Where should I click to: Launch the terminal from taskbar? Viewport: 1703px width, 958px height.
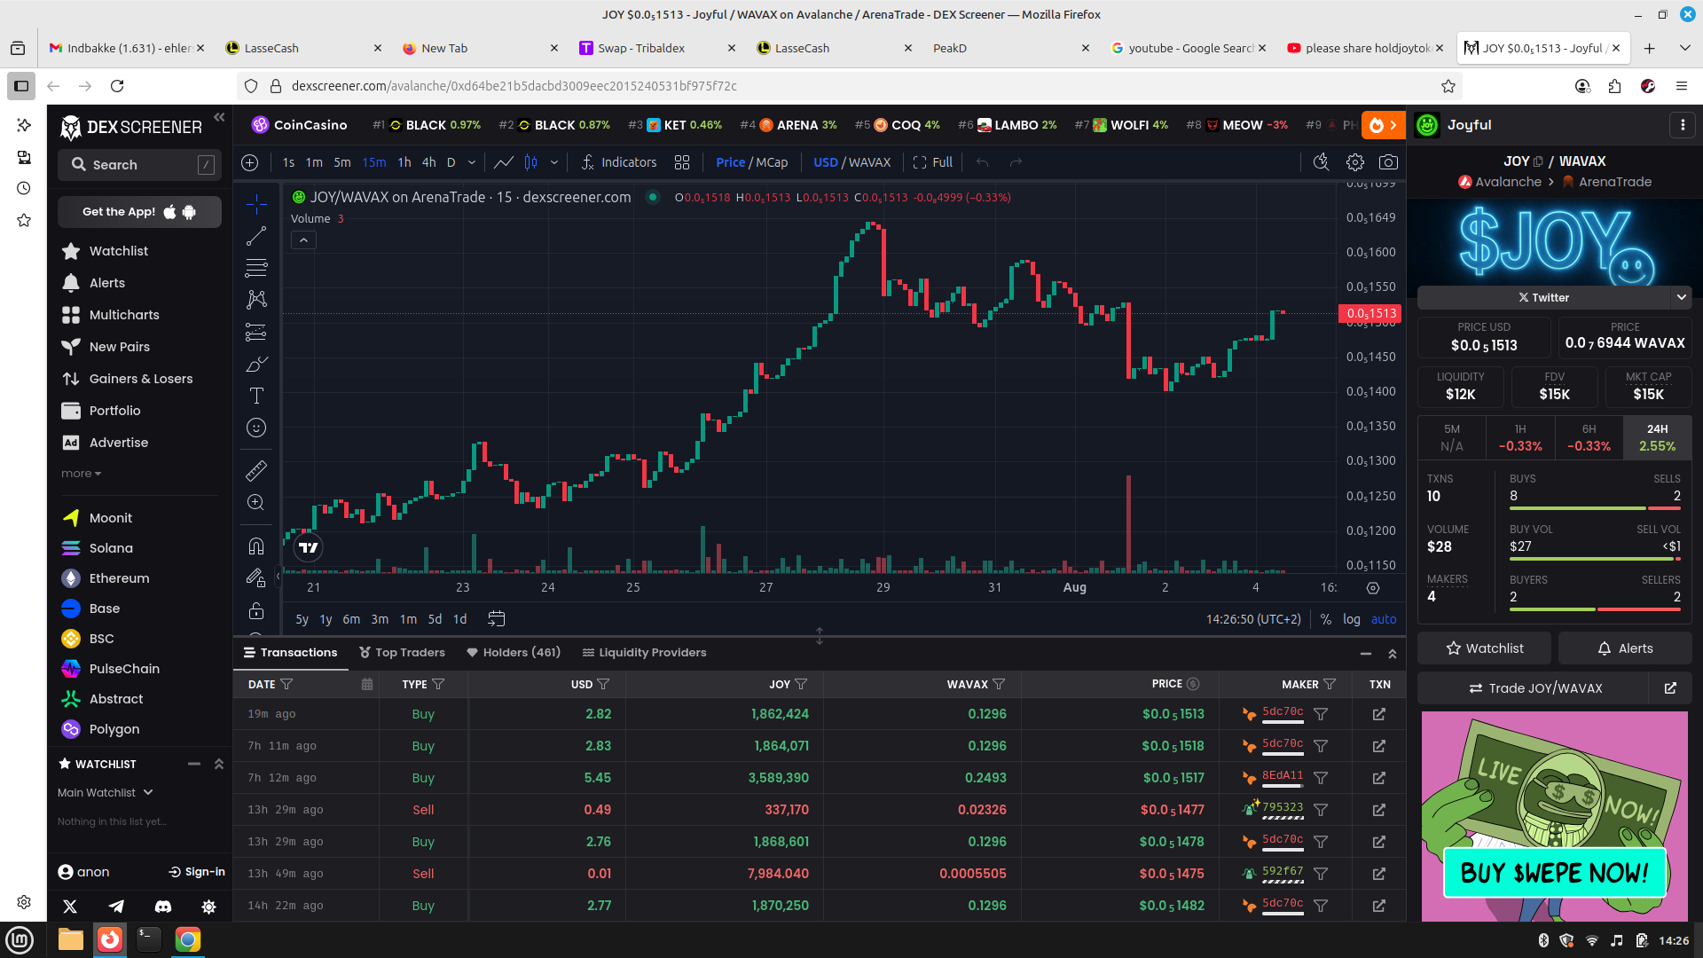pyautogui.click(x=148, y=939)
